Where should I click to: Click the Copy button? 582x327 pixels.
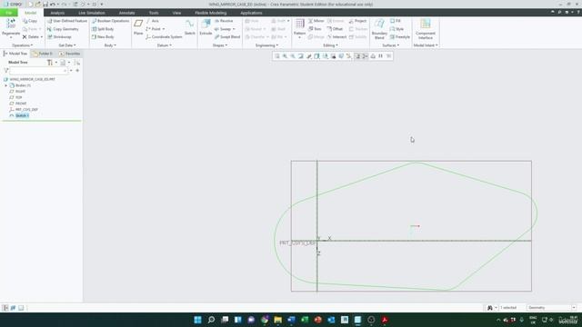click(x=30, y=21)
